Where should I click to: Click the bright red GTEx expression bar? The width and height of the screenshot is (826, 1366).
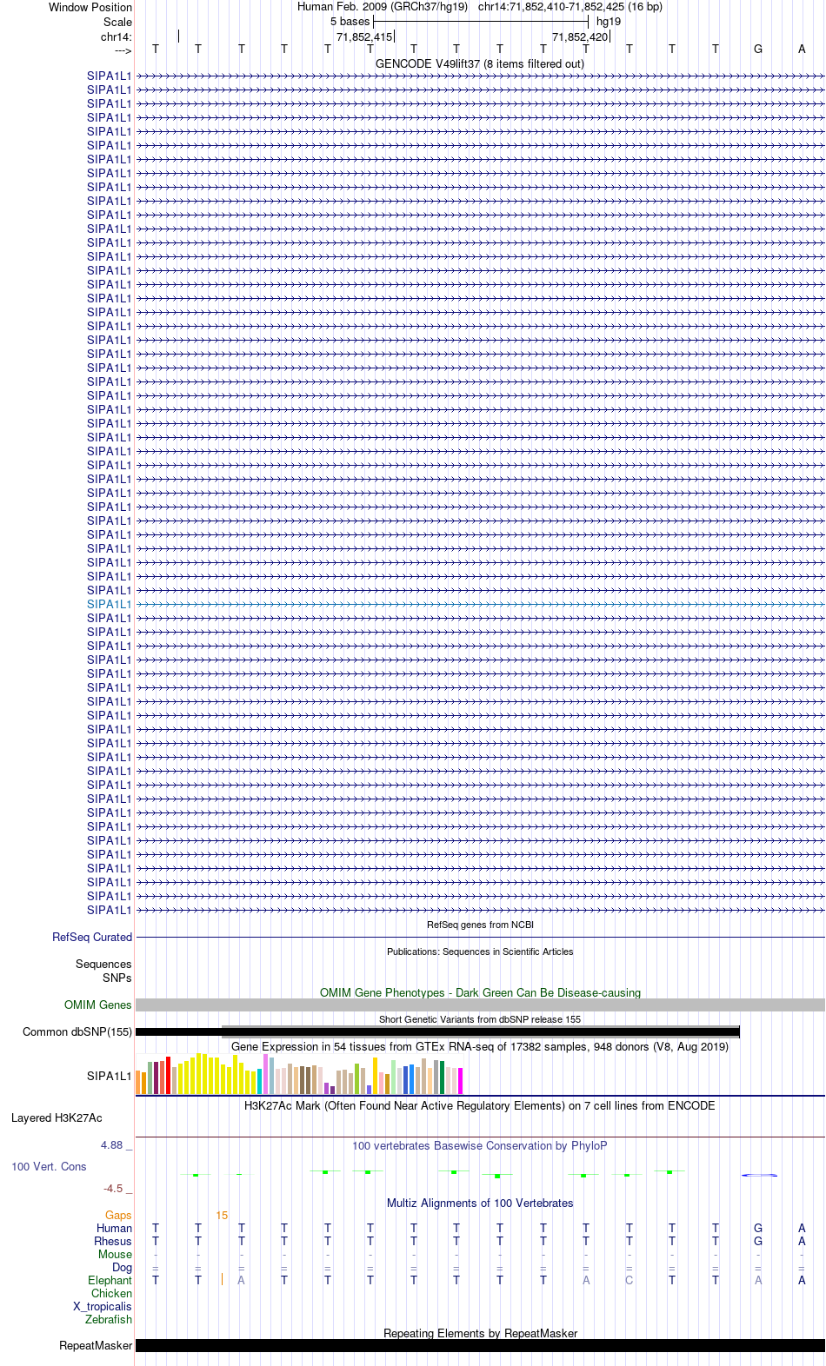pyautogui.click(x=169, y=1075)
